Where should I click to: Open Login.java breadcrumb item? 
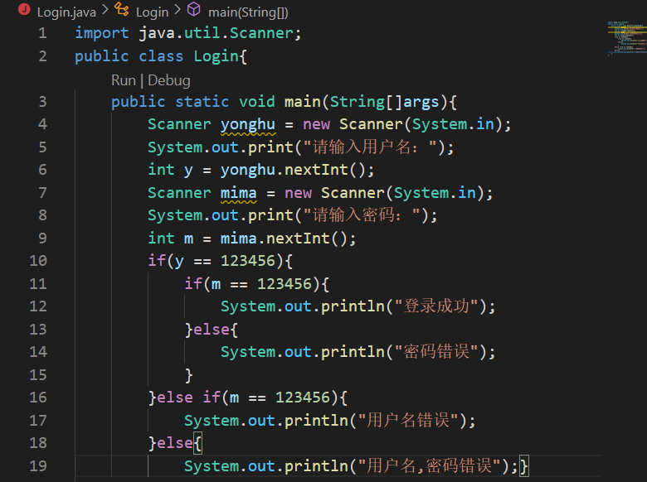click(x=66, y=12)
